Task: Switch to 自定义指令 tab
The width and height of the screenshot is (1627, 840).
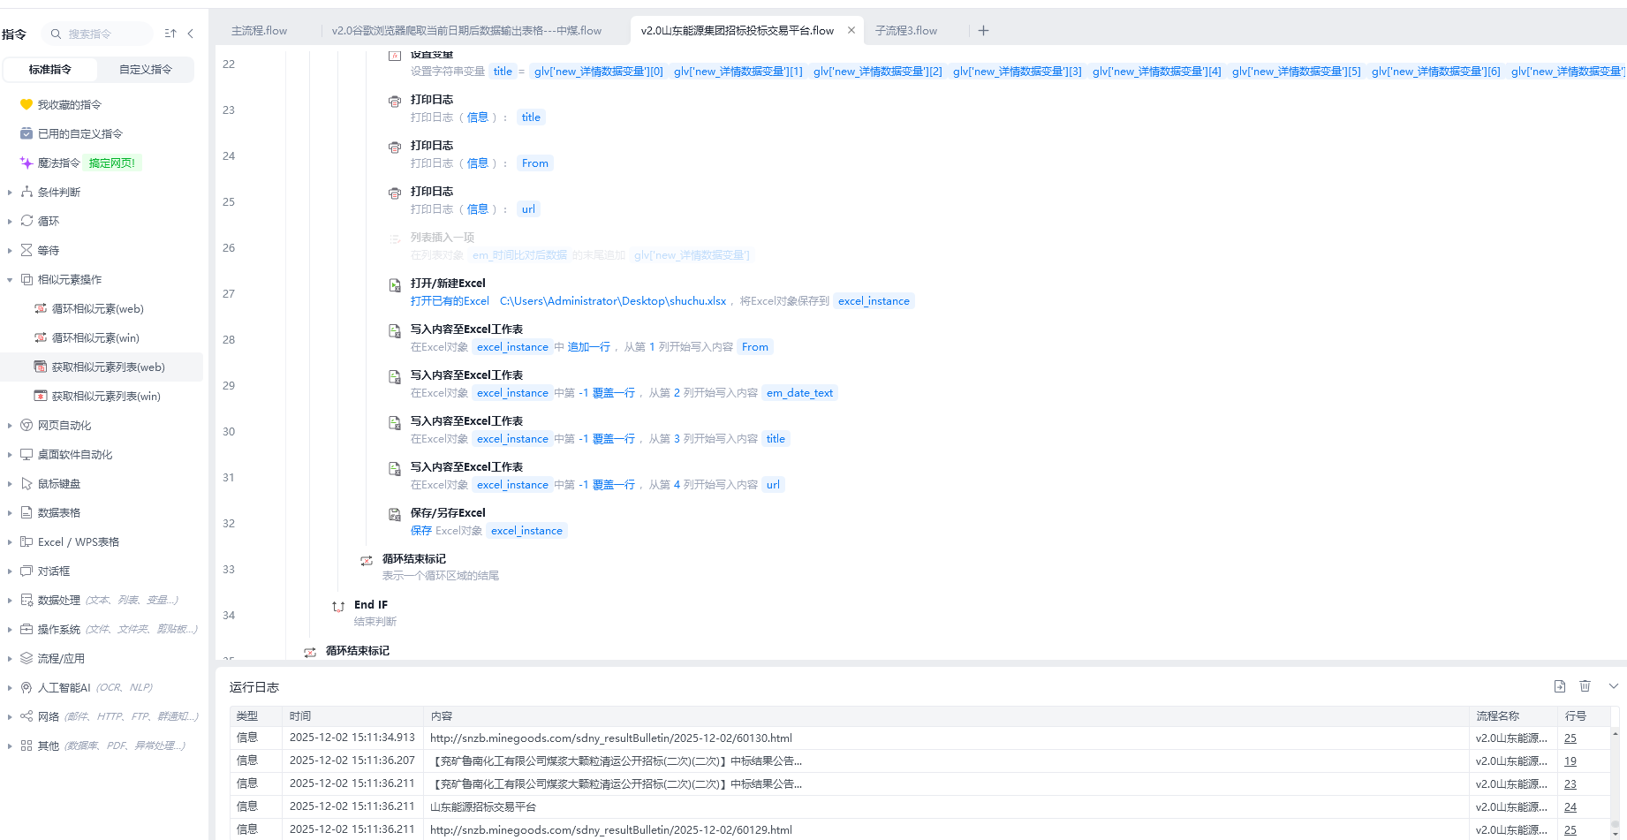Action: pyautogui.click(x=146, y=69)
